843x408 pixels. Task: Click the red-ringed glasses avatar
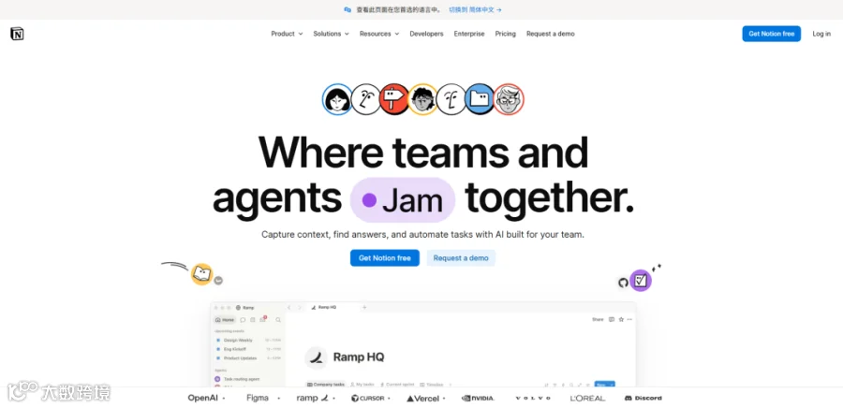[x=509, y=99]
